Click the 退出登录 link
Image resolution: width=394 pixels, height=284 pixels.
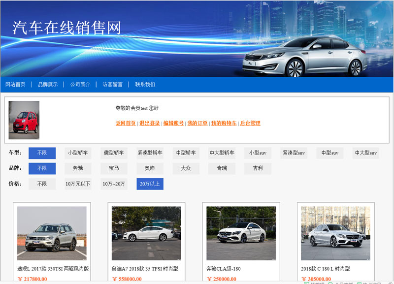[x=150, y=123]
